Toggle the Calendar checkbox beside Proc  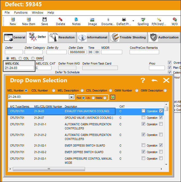click(x=170, y=72)
